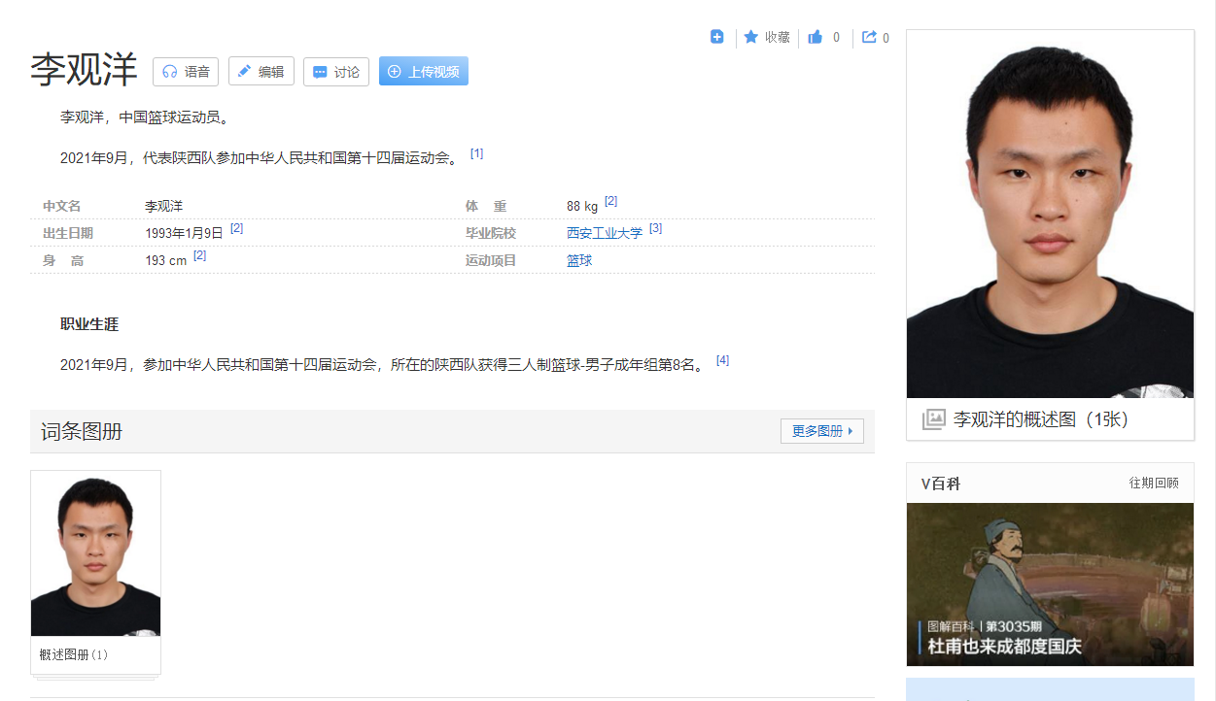Open the 编辑 edit button

click(261, 72)
